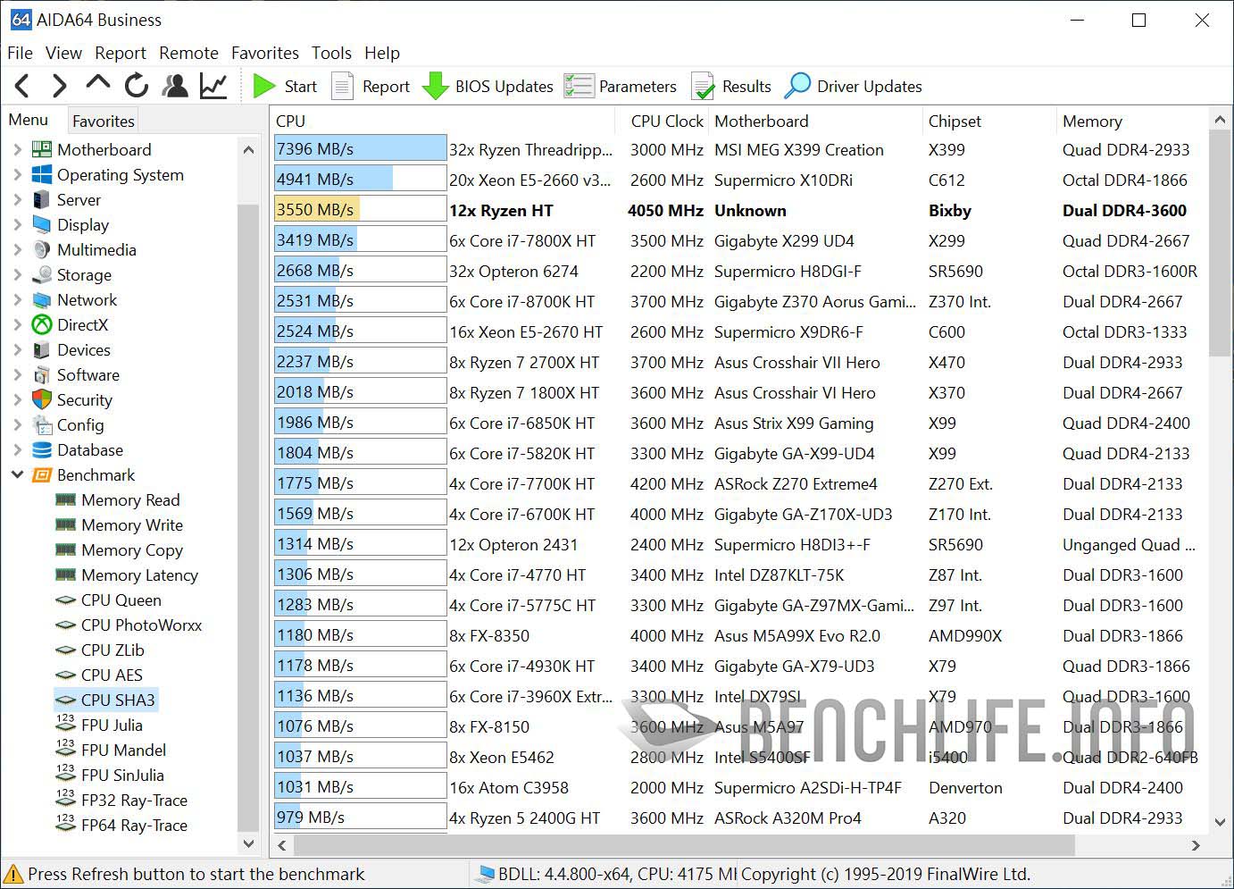Collapse the Benchmark section in the sidebar
This screenshot has height=889, width=1234.
click(x=18, y=474)
